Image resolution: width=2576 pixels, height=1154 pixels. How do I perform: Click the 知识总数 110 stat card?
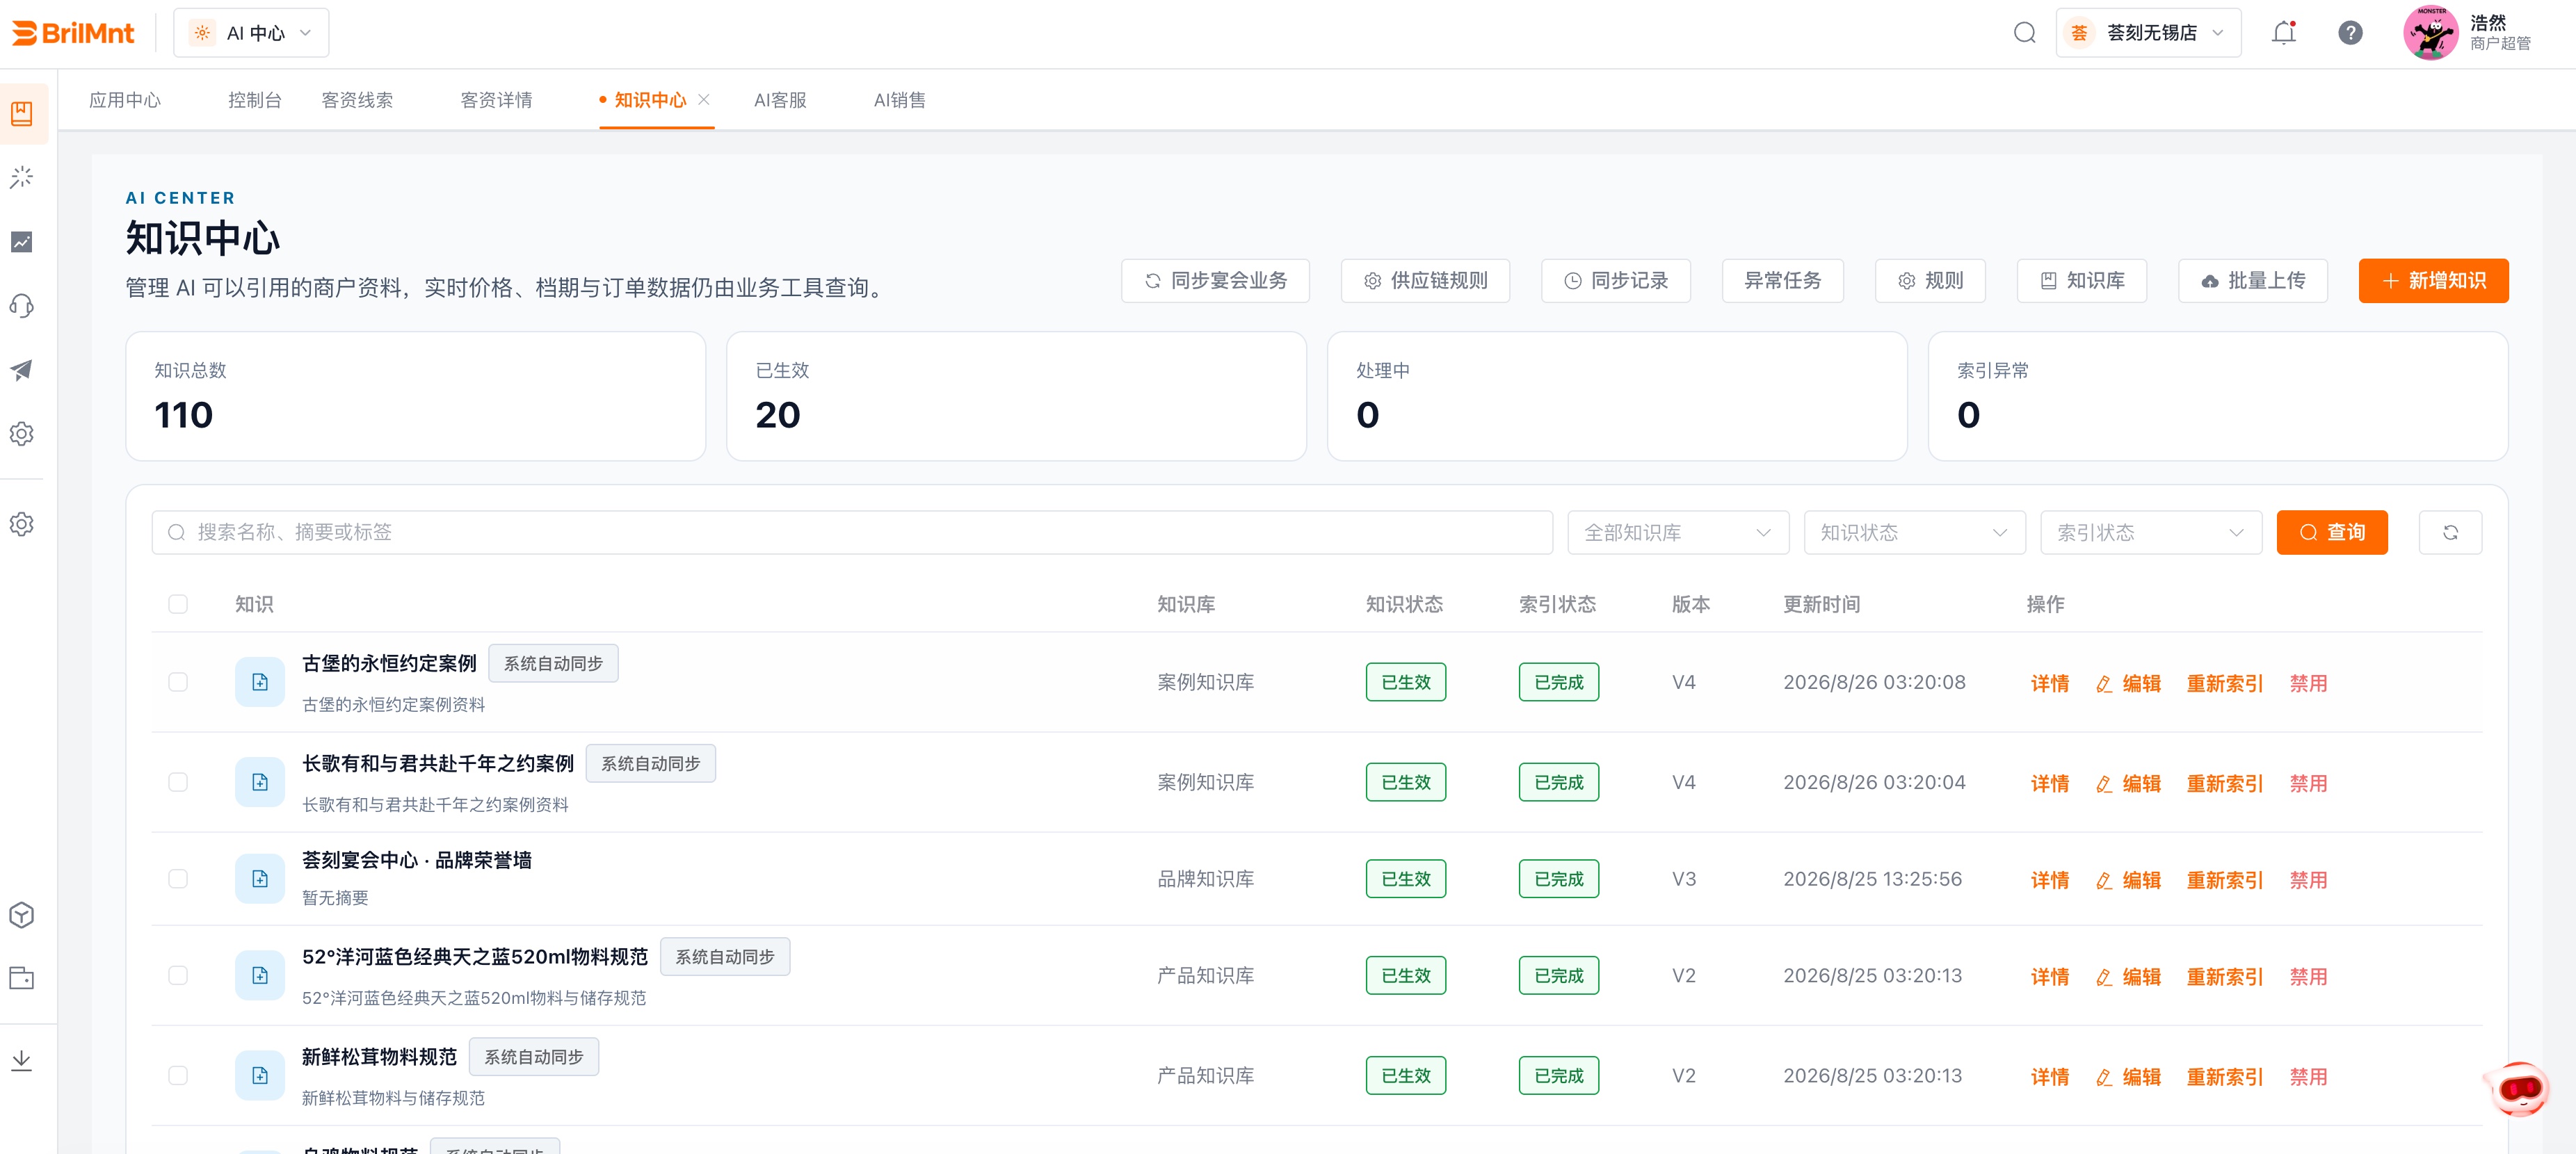point(416,396)
